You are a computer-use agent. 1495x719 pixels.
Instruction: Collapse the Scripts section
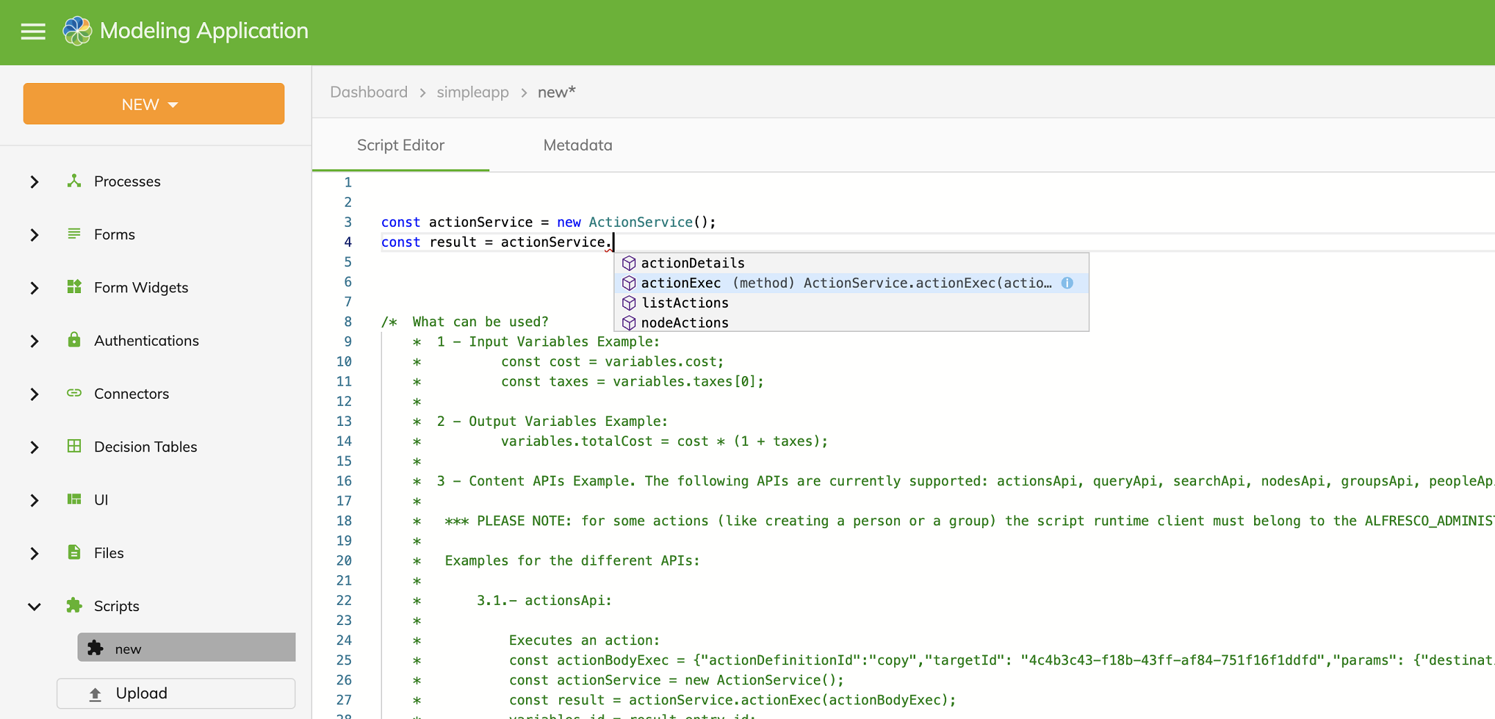[x=35, y=606]
